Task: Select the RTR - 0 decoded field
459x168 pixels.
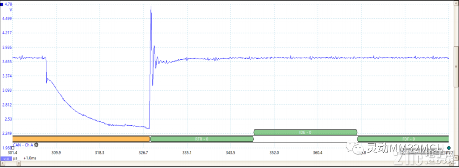Action: tap(202, 139)
